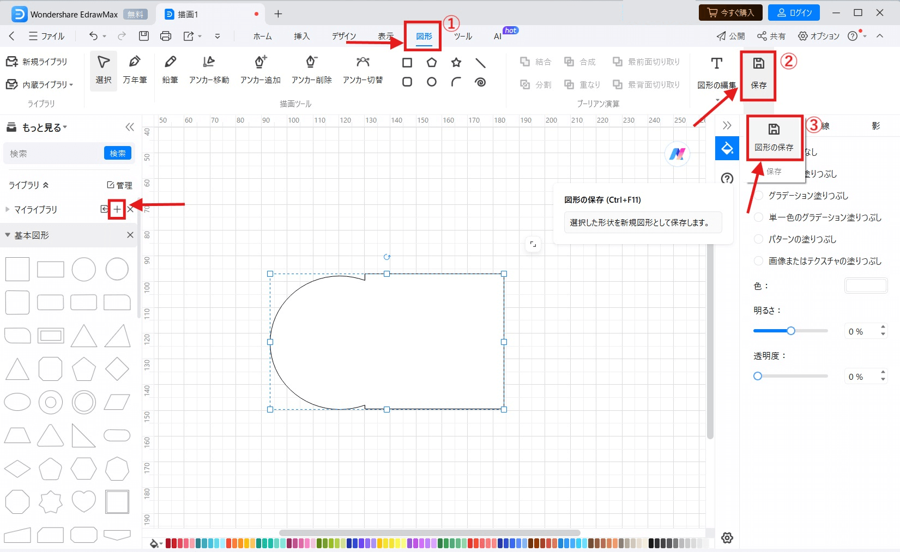Pick the pentagon drawing shape tool
900x552 pixels.
point(432,63)
